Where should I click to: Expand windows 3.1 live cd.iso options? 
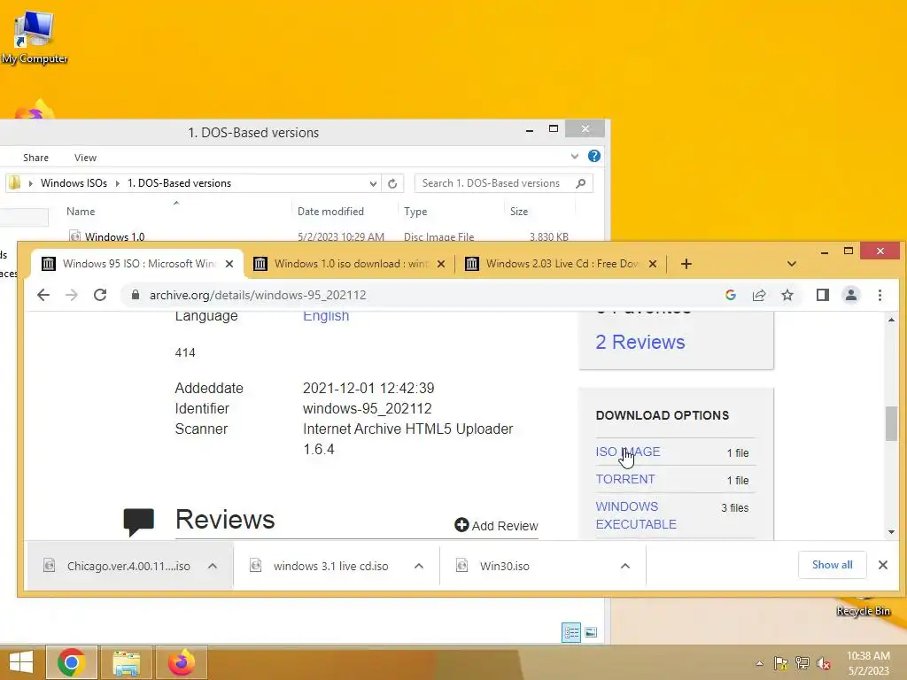(x=419, y=566)
